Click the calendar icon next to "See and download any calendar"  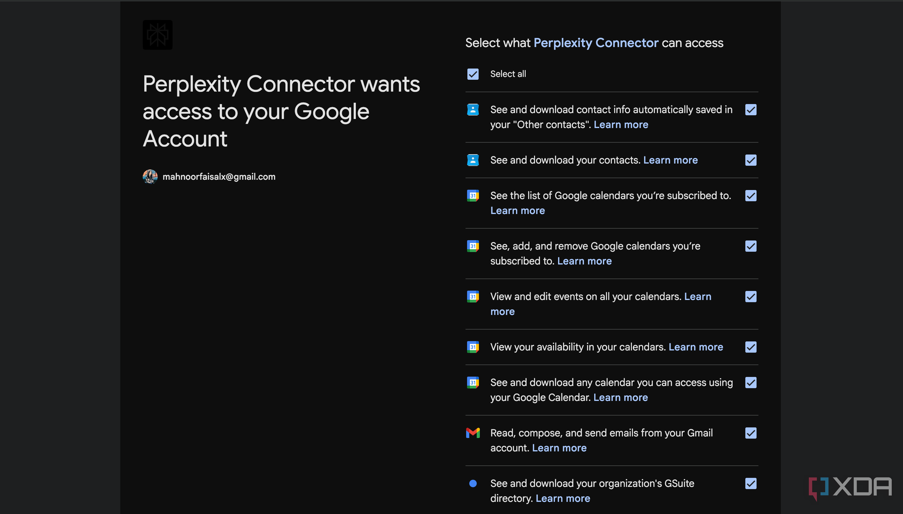(x=473, y=383)
